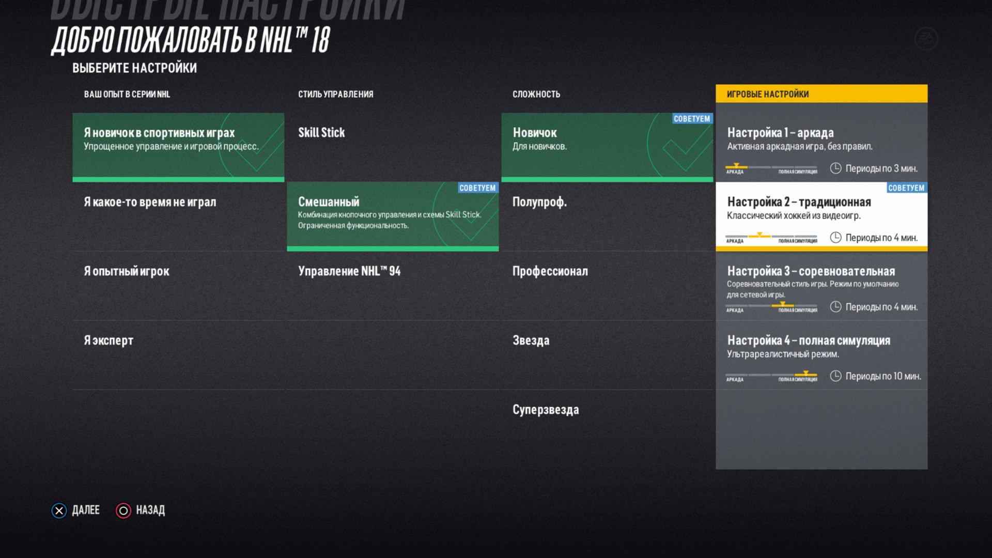
Task: Click the clock icon in Настройка 2 – традиционная
Action: pyautogui.click(x=835, y=237)
